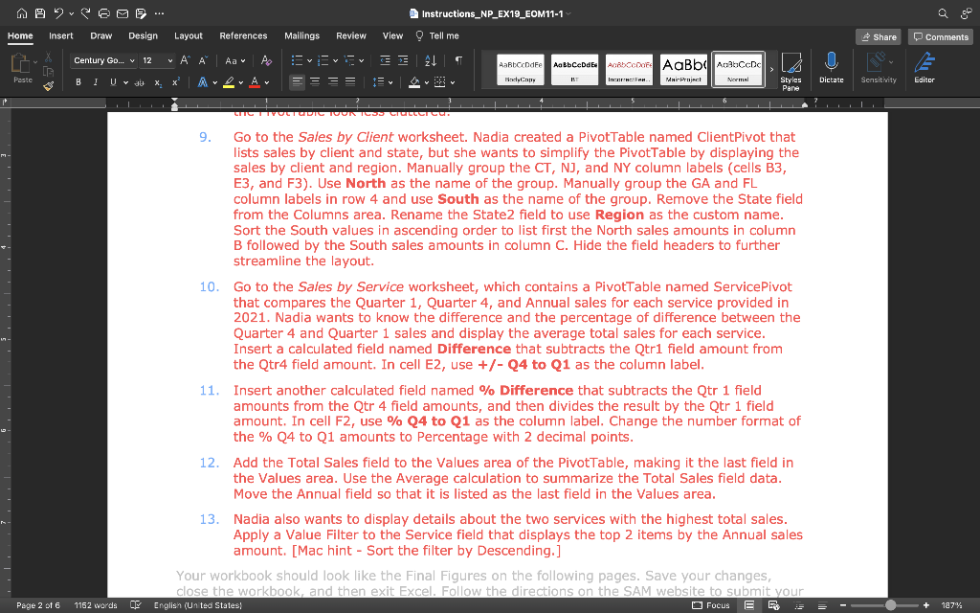This screenshot has height=613, width=980.
Task: Toggle superscript formatting
Action: [176, 82]
